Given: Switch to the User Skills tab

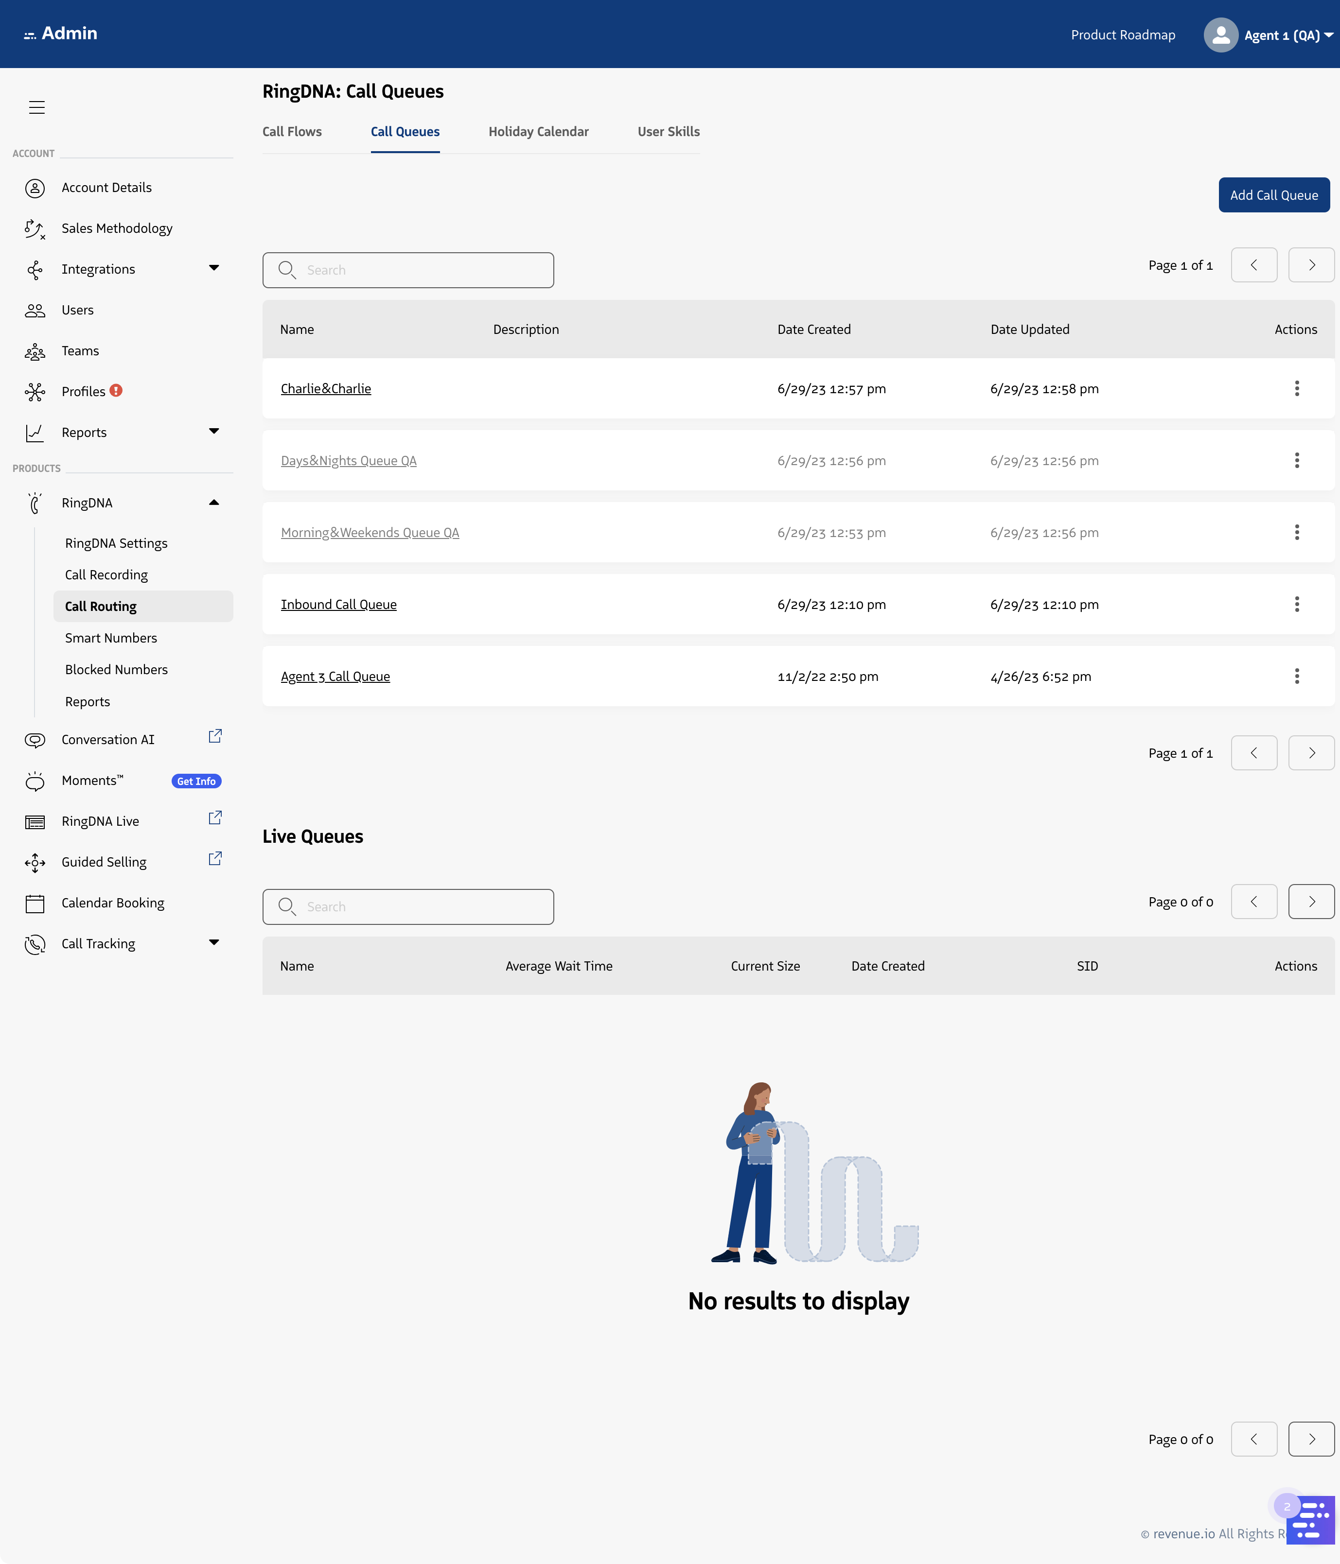Looking at the screenshot, I should tap(668, 131).
